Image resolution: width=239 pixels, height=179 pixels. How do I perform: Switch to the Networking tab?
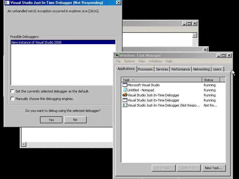201,69
